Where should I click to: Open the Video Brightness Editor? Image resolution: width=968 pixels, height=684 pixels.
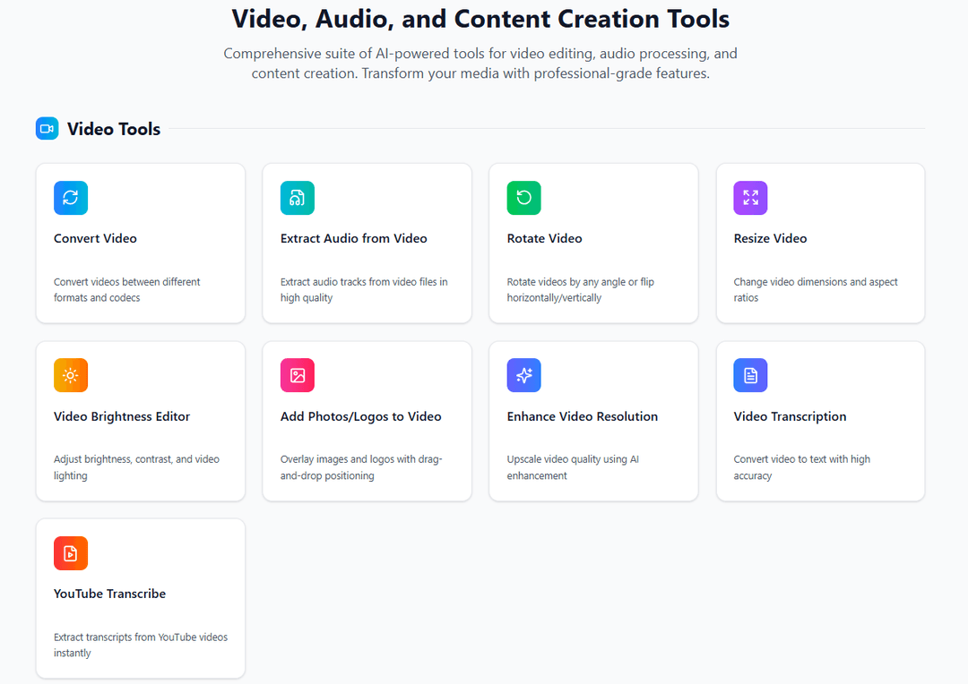140,421
